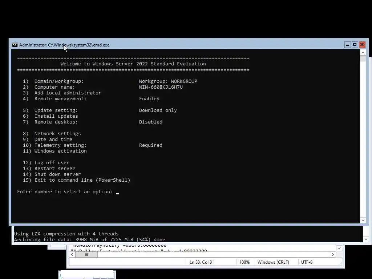Click the cmd window vertical scrollbar thumb
The width and height of the screenshot is (372, 279).
[x=363, y=58]
